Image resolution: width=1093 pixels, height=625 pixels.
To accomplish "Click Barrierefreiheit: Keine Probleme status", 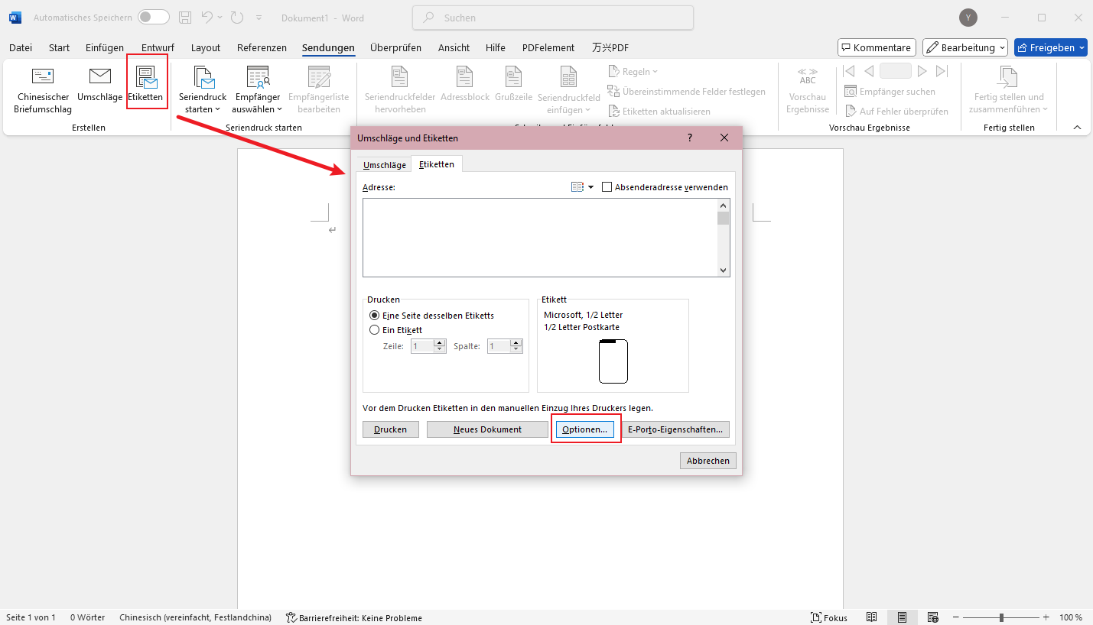I will pos(353,617).
